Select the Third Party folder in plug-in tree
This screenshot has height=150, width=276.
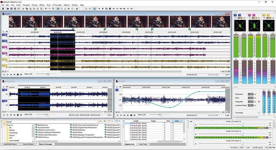pyautogui.click(x=14, y=133)
